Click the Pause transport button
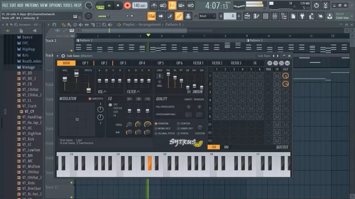Image resolution: width=355 pixels, height=199 pixels. point(109,5)
